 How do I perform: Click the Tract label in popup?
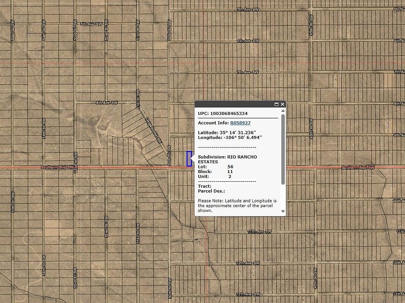tap(205, 186)
